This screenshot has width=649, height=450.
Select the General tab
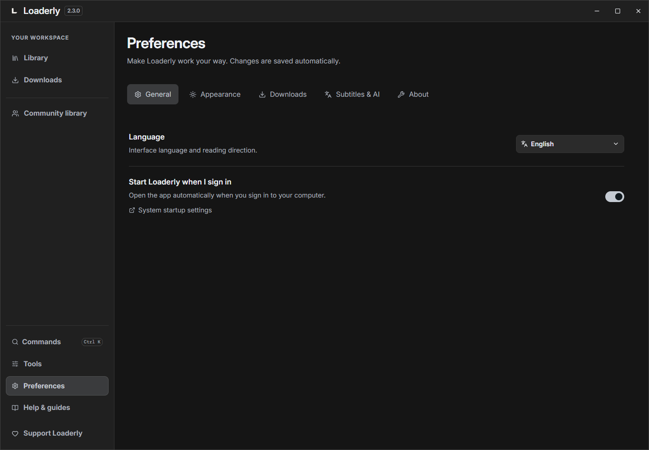(x=153, y=94)
